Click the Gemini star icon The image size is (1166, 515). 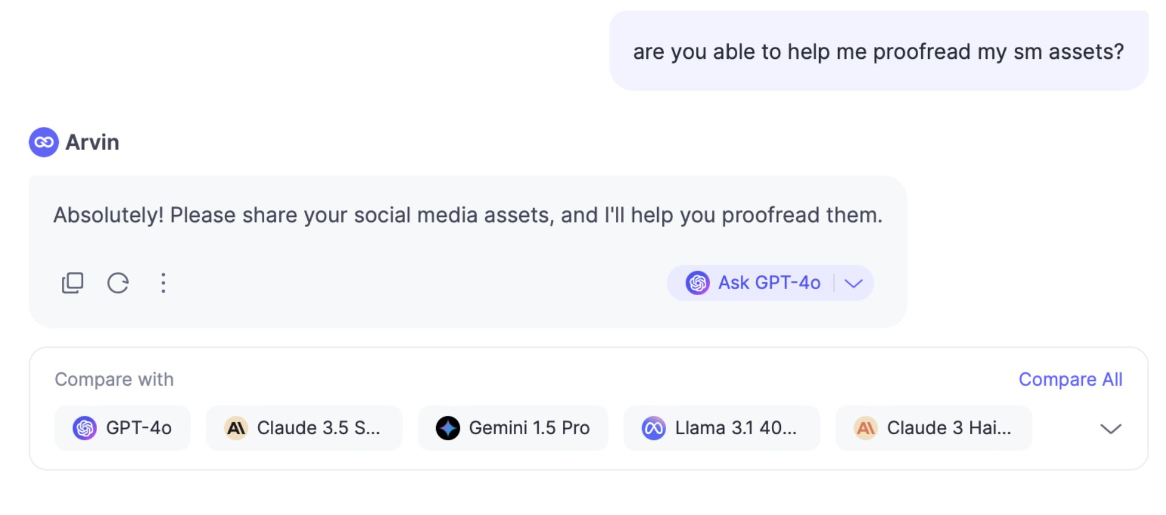click(448, 428)
